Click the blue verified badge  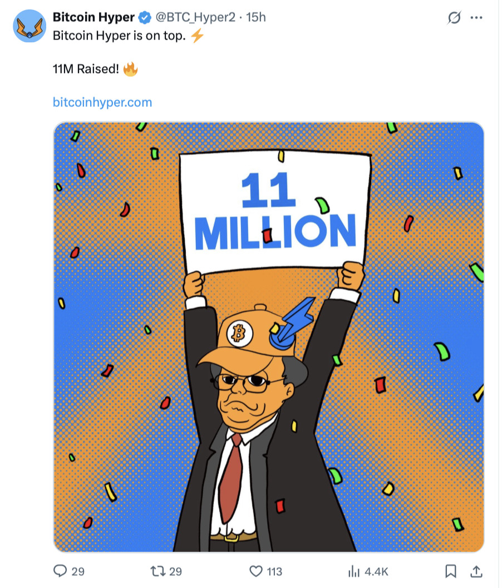click(x=145, y=18)
